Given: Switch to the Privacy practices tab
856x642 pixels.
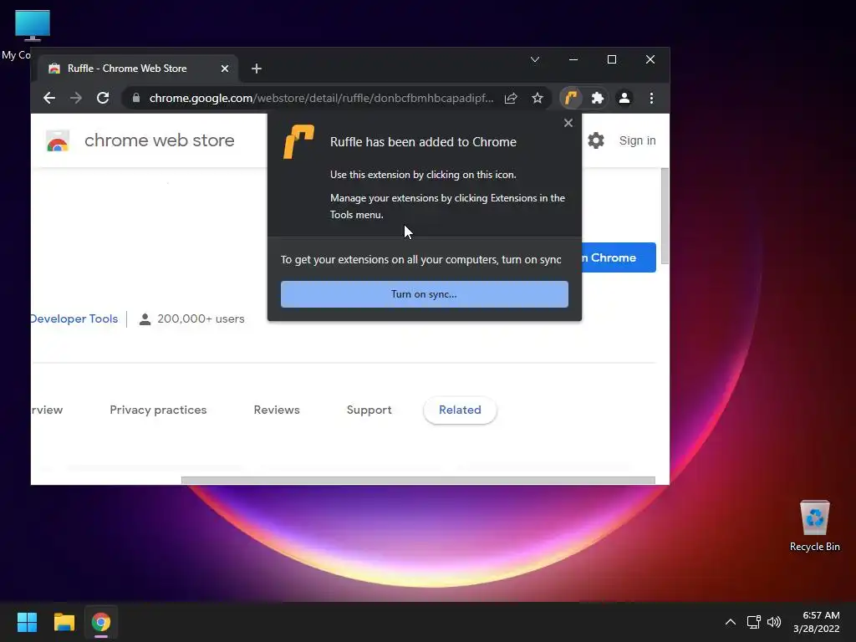Looking at the screenshot, I should coord(158,410).
